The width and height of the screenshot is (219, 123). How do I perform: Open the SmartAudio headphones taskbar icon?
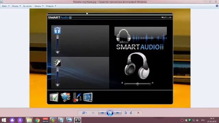[x=78, y=120]
